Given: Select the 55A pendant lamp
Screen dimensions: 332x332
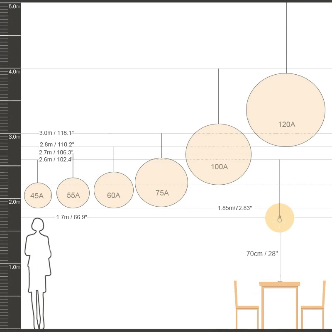Looking at the screenshot, I should point(73,193).
